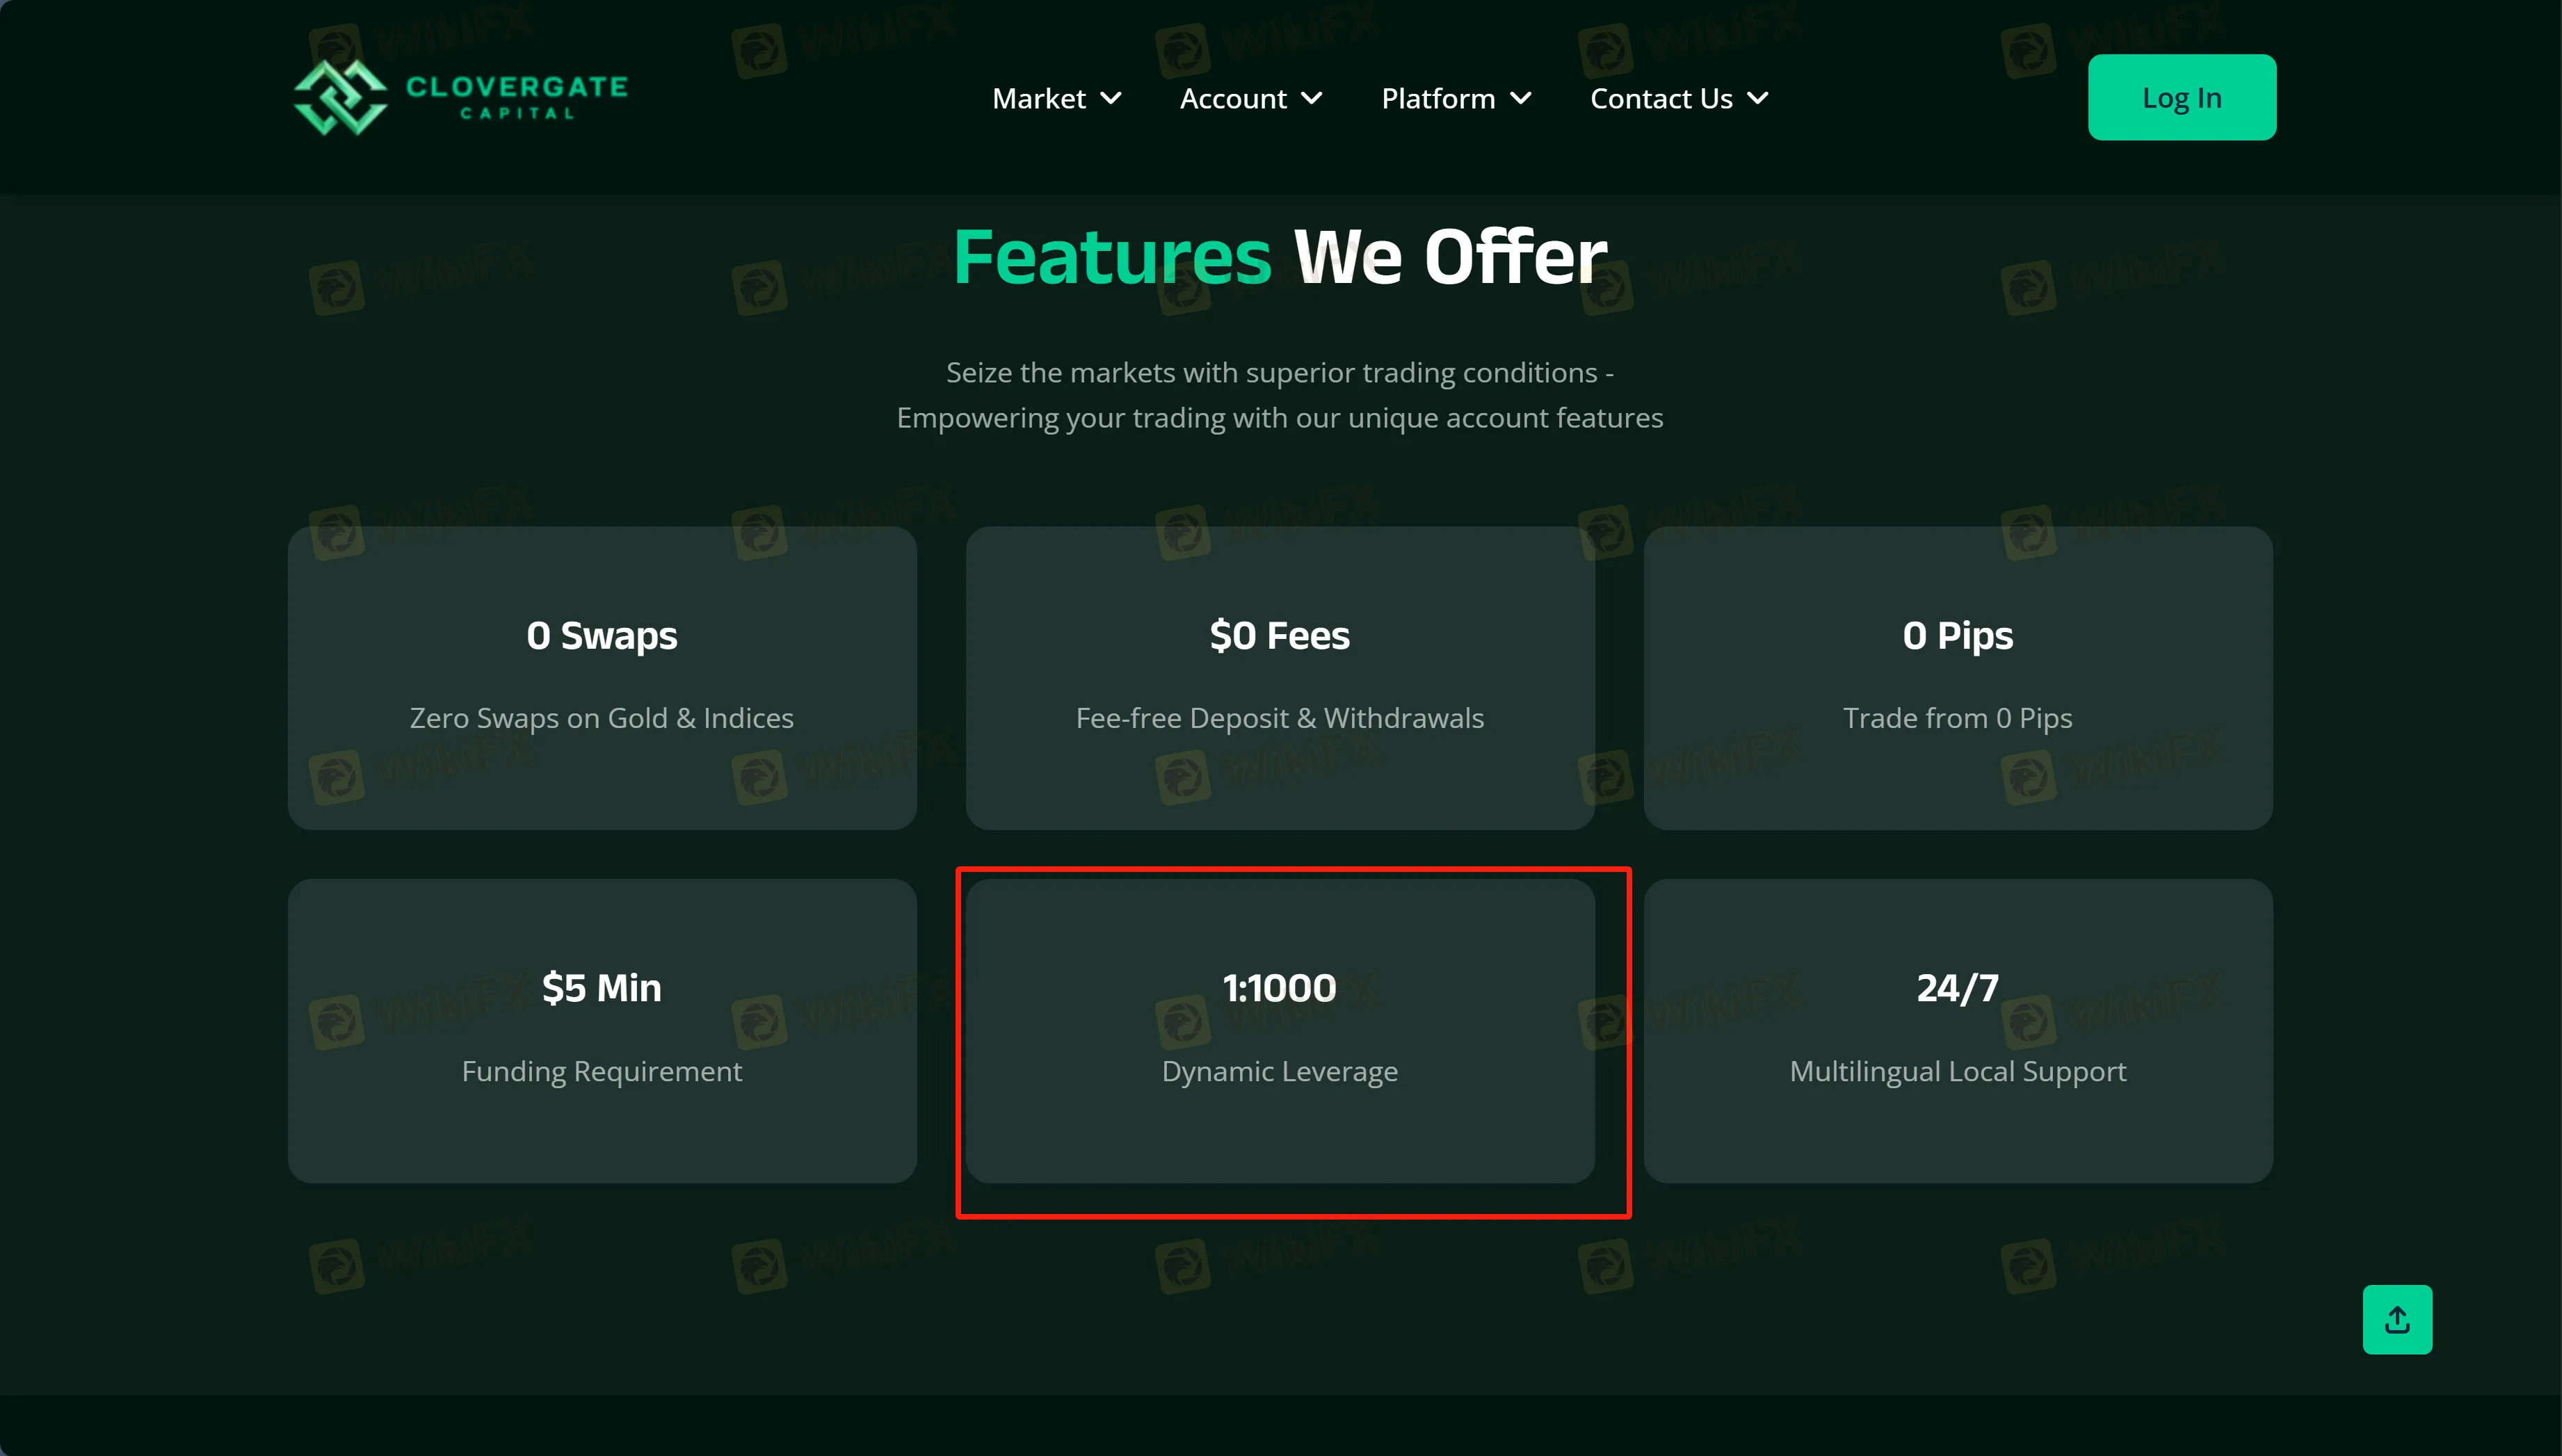This screenshot has height=1456, width=2562.
Task: Expand the Platform dropdown chevron
Action: tap(1521, 98)
